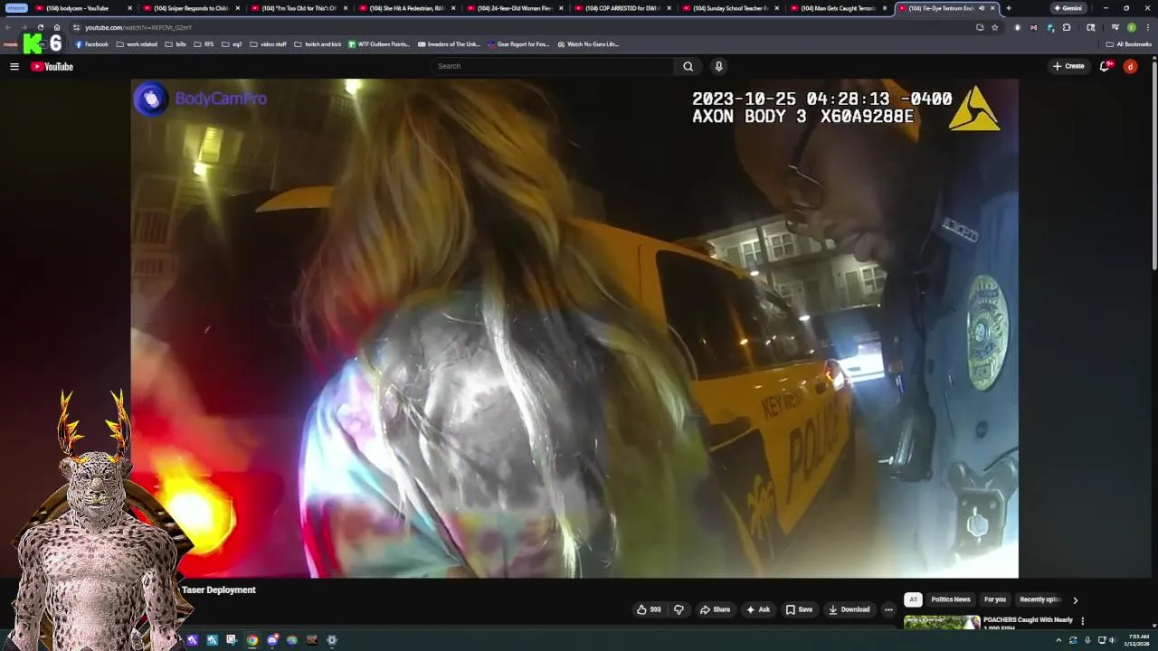The width and height of the screenshot is (1158, 651).
Task: Focus the YouTube search box
Action: point(552,66)
